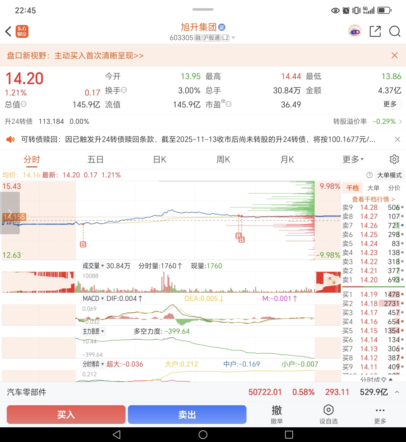Tap the blue 企 badge beside 旭升集团
This screenshot has width=406, height=442.
(222, 28)
